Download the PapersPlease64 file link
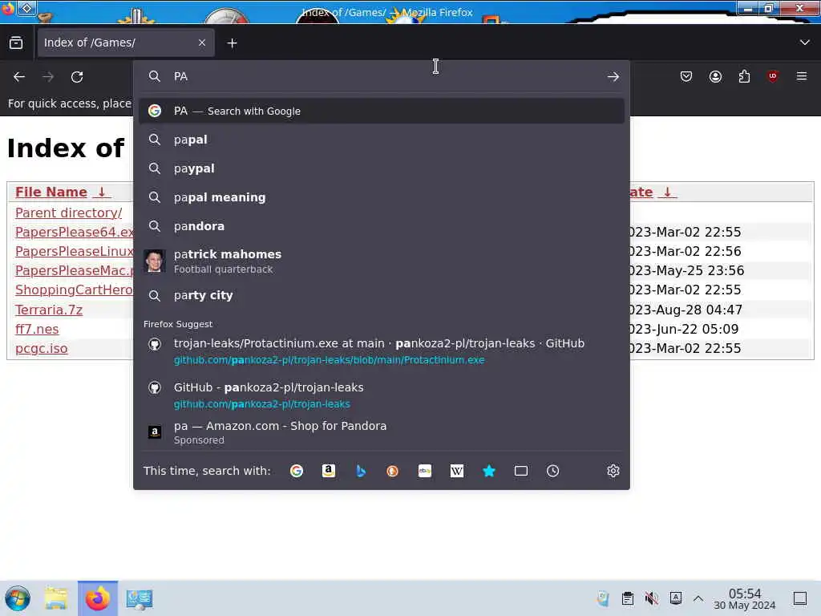Screen dimensions: 821x616 (75, 232)
